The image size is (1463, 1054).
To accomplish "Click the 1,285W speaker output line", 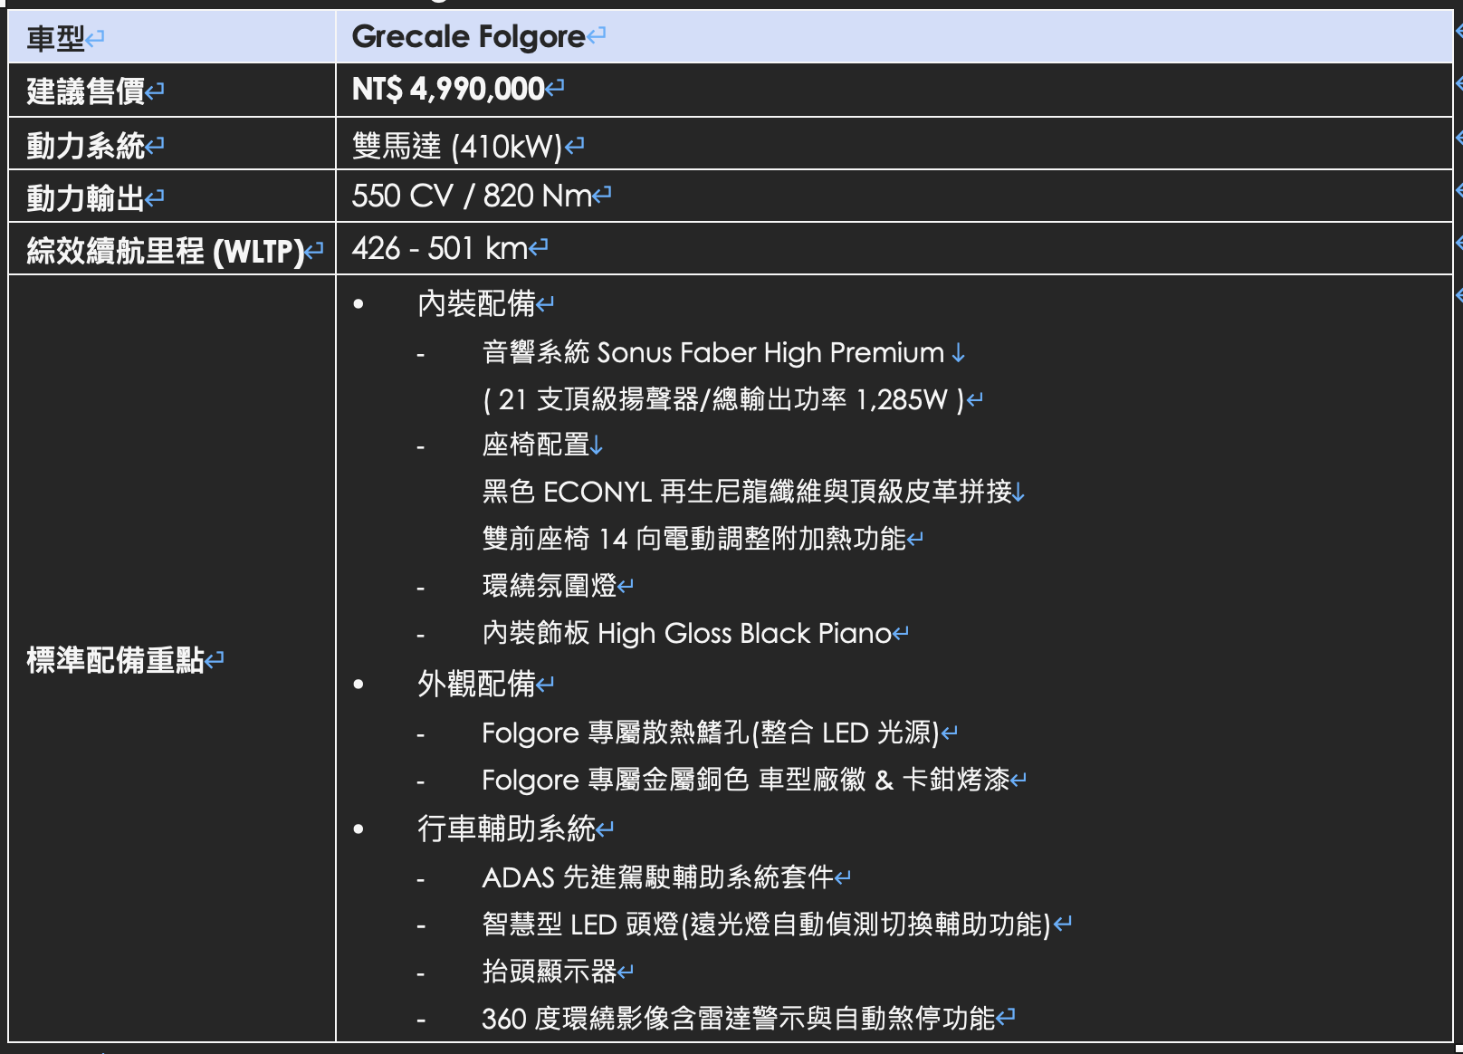I will [x=722, y=399].
